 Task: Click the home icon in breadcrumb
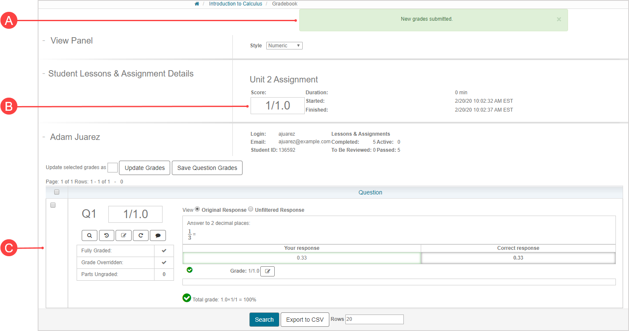(x=197, y=4)
